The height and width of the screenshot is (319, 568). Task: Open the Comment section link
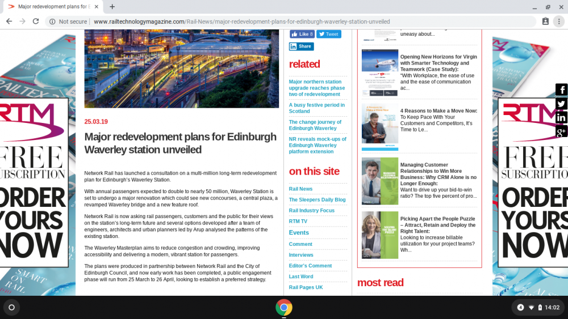300,244
